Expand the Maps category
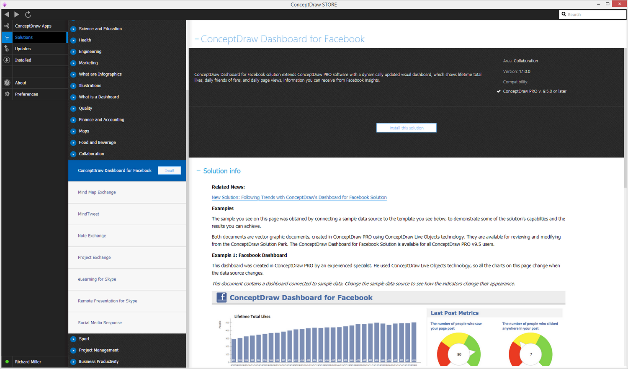The width and height of the screenshot is (628, 369). click(73, 131)
